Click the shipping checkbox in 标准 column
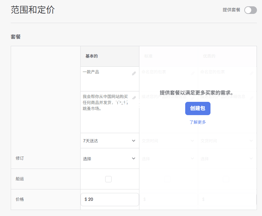This screenshot has height=216, width=262. point(167,179)
